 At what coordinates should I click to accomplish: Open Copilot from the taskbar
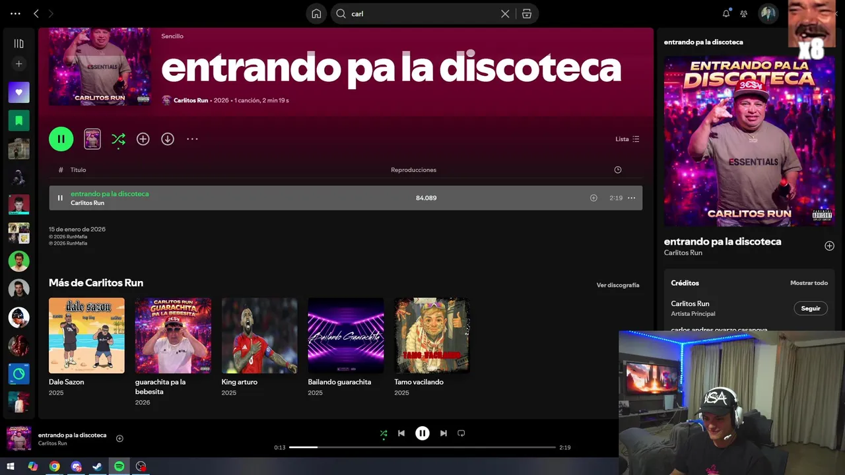[x=33, y=466]
